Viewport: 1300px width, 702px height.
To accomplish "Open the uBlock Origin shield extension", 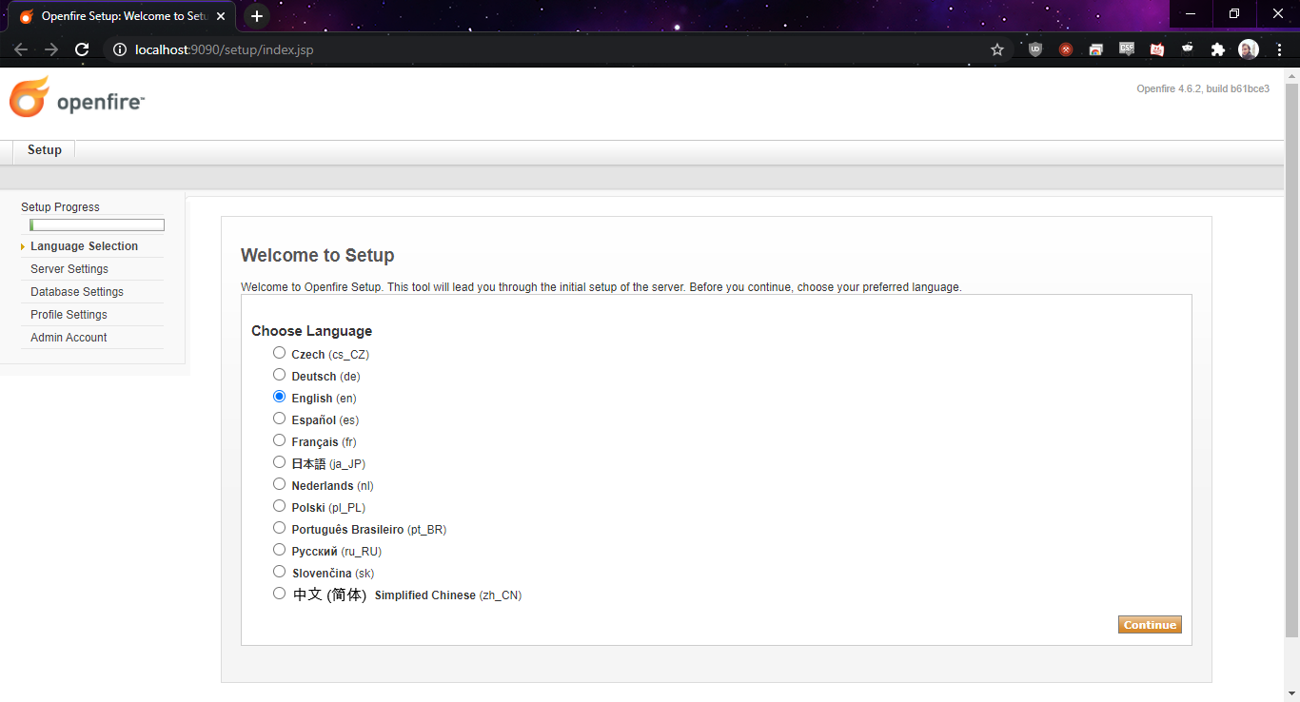I will [1035, 49].
